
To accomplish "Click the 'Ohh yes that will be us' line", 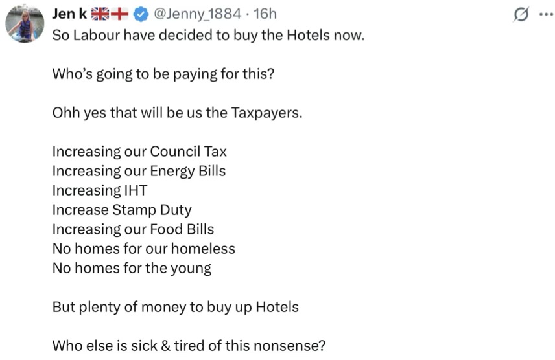I will (x=178, y=113).
